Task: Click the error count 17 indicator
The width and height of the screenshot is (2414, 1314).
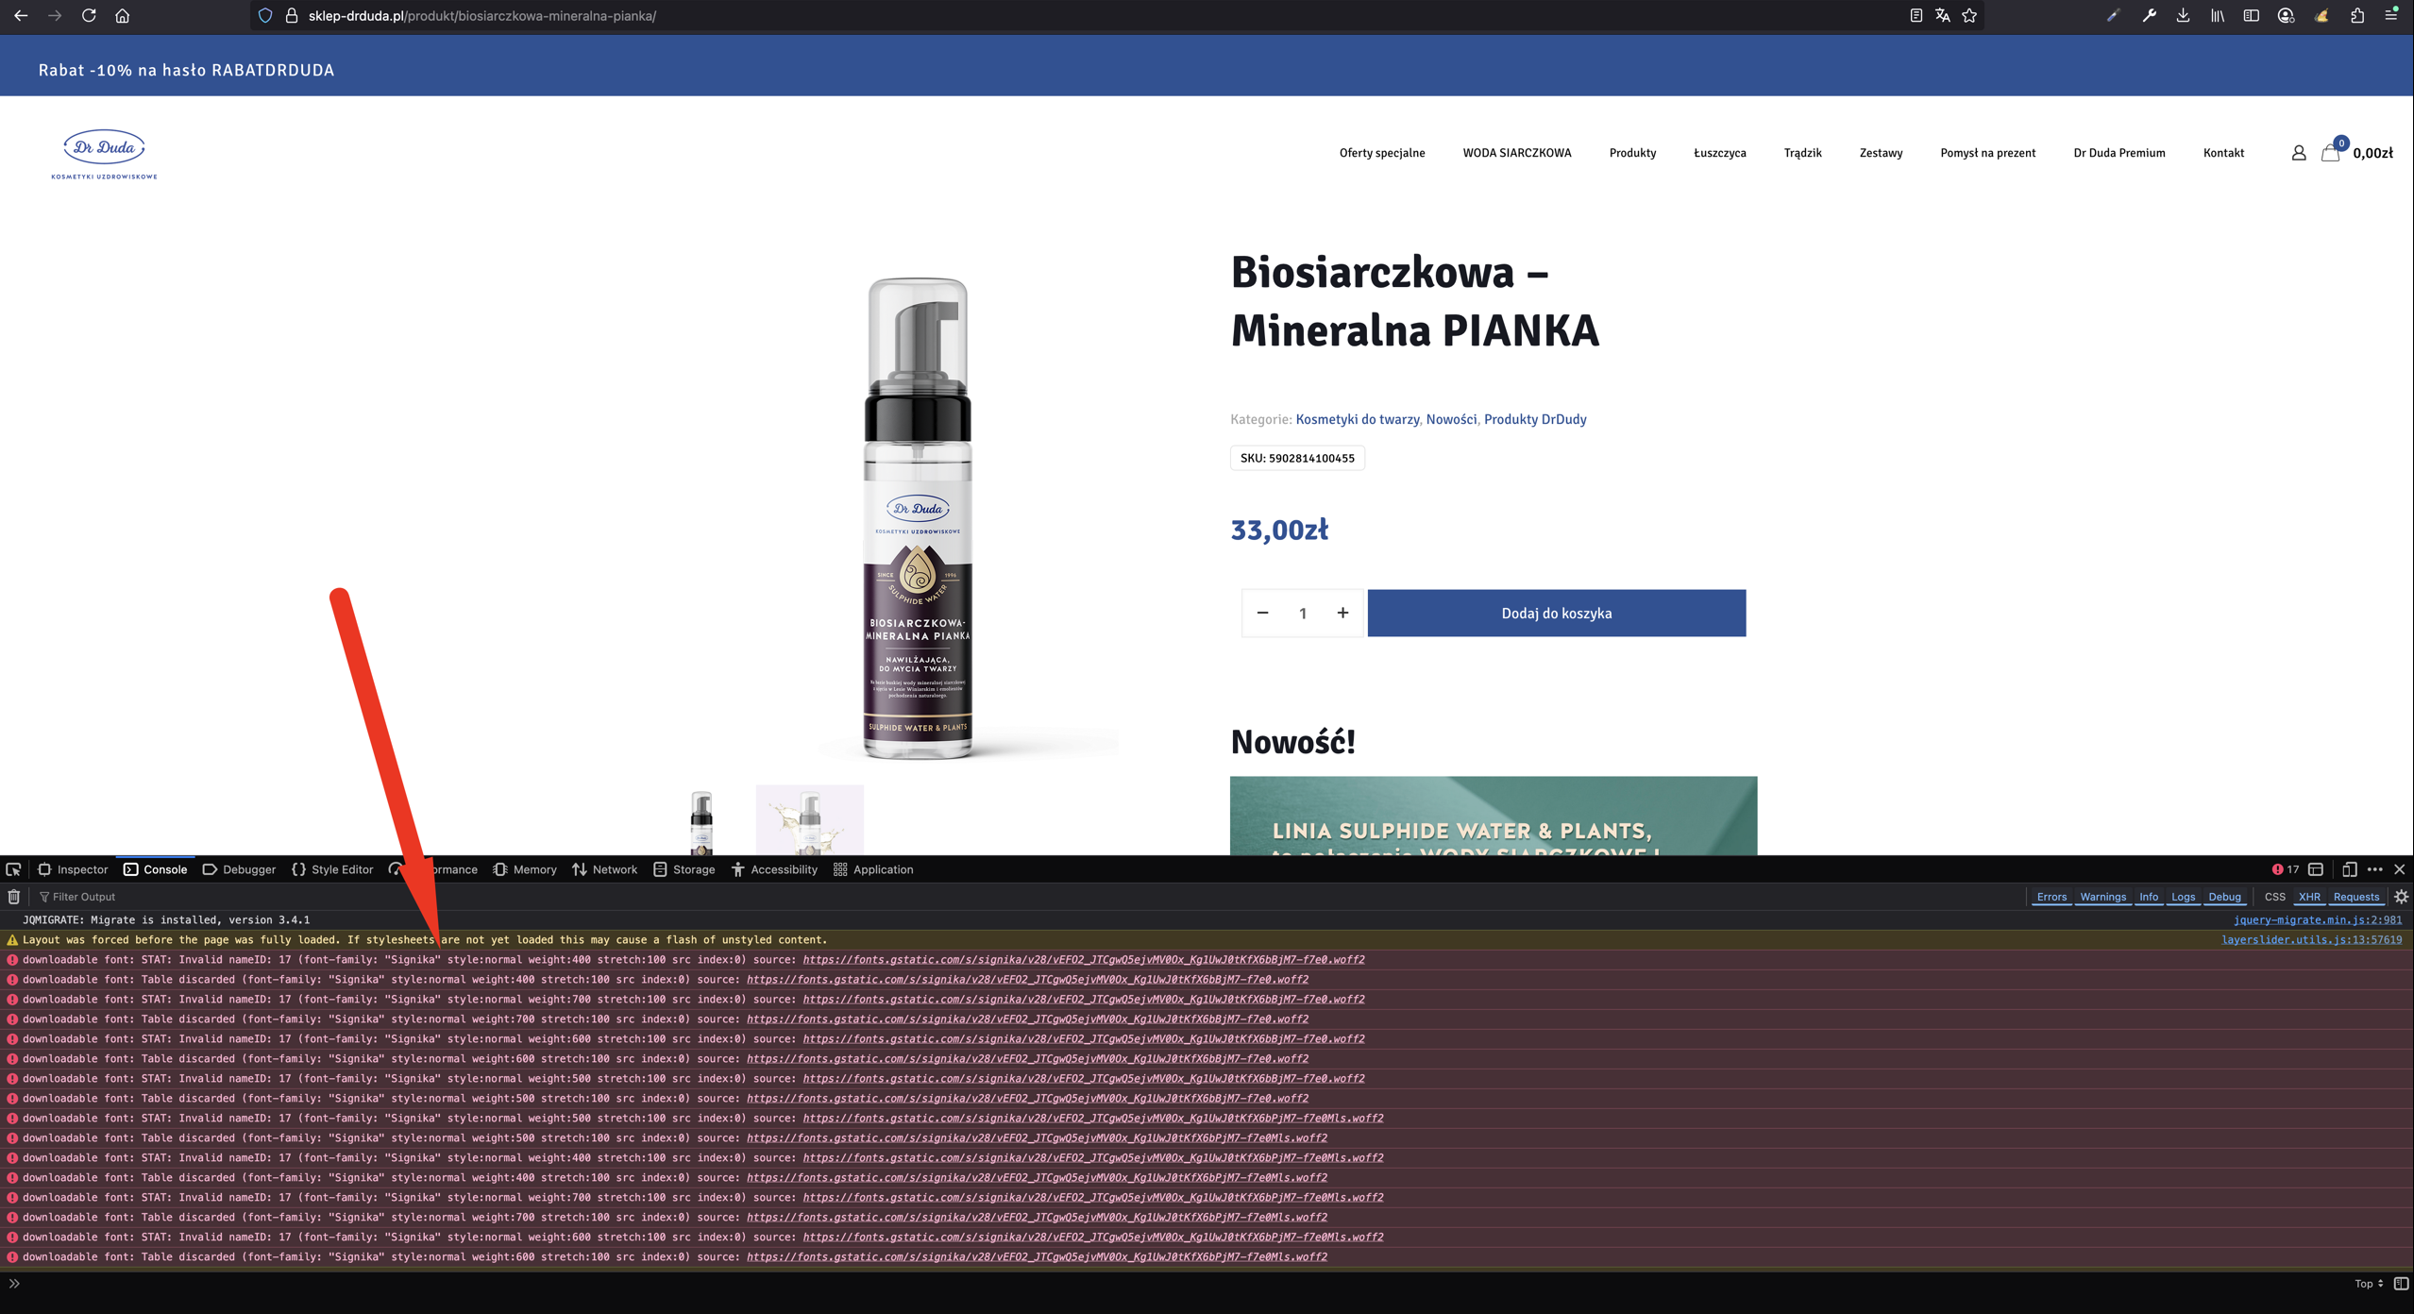Action: 2286,869
